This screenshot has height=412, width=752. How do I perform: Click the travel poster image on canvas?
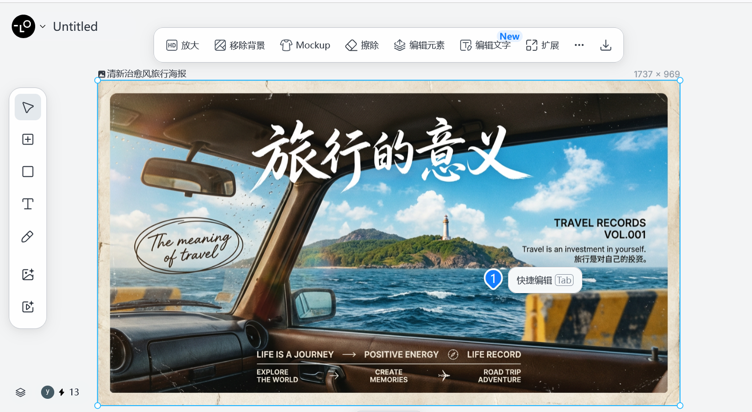389,243
